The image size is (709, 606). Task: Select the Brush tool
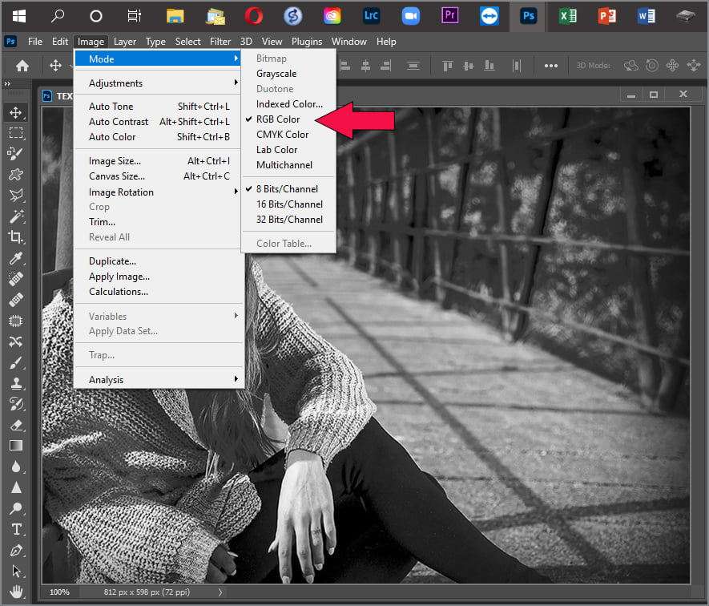(16, 362)
